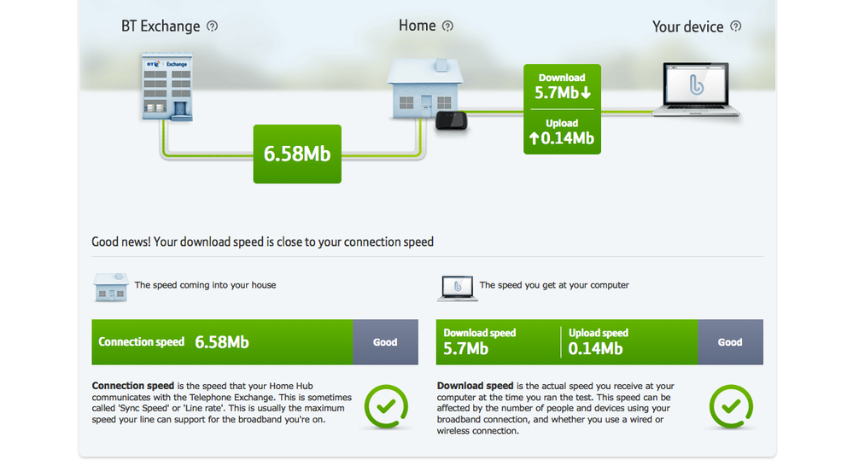Click the Upload speed 0.14Mb bar segment
The image size is (853, 466).
pos(629,342)
